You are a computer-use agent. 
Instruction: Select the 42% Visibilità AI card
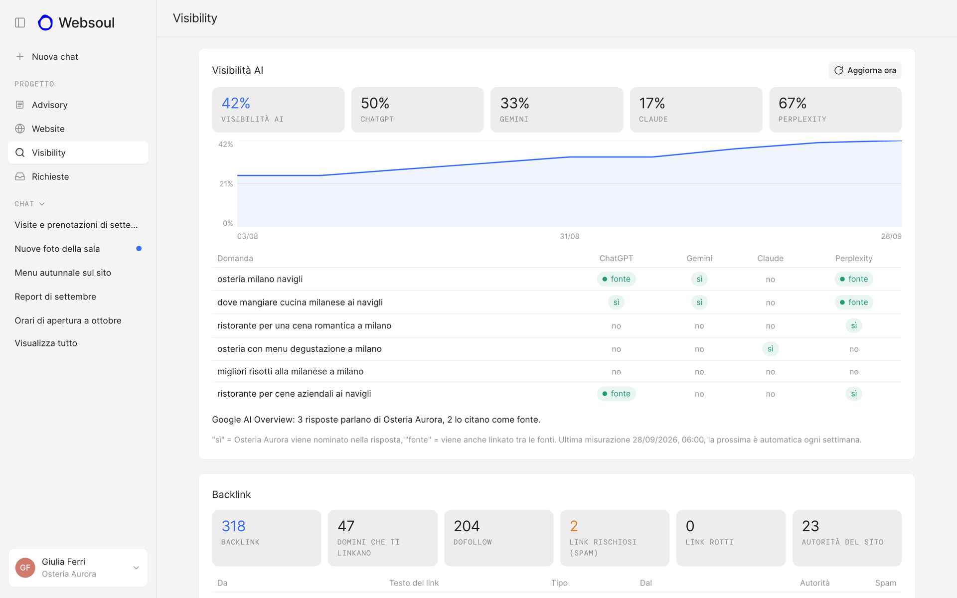pyautogui.click(x=278, y=110)
